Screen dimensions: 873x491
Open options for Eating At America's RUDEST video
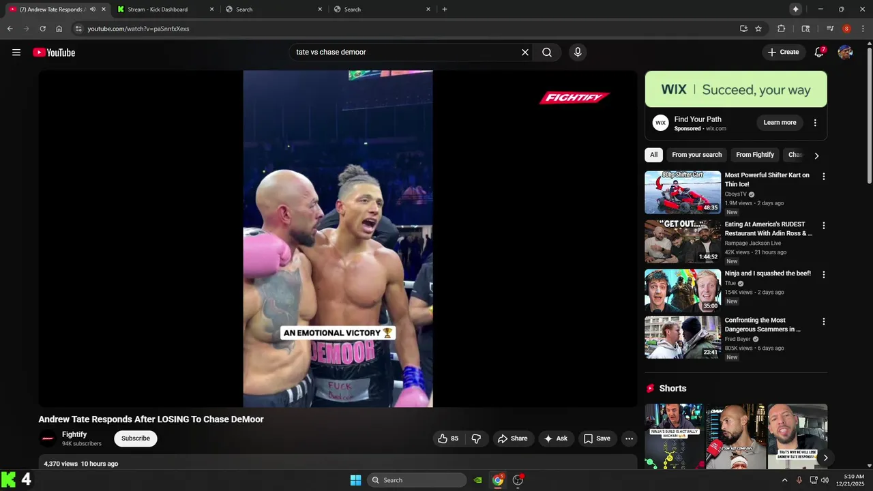click(823, 226)
